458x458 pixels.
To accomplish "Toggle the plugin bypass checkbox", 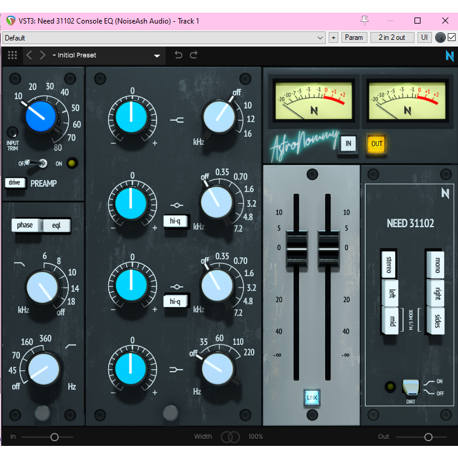I will tap(451, 37).
